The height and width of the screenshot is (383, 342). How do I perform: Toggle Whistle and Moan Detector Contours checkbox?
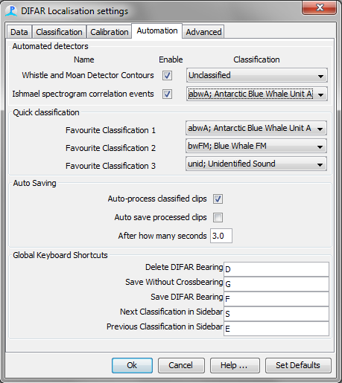167,75
